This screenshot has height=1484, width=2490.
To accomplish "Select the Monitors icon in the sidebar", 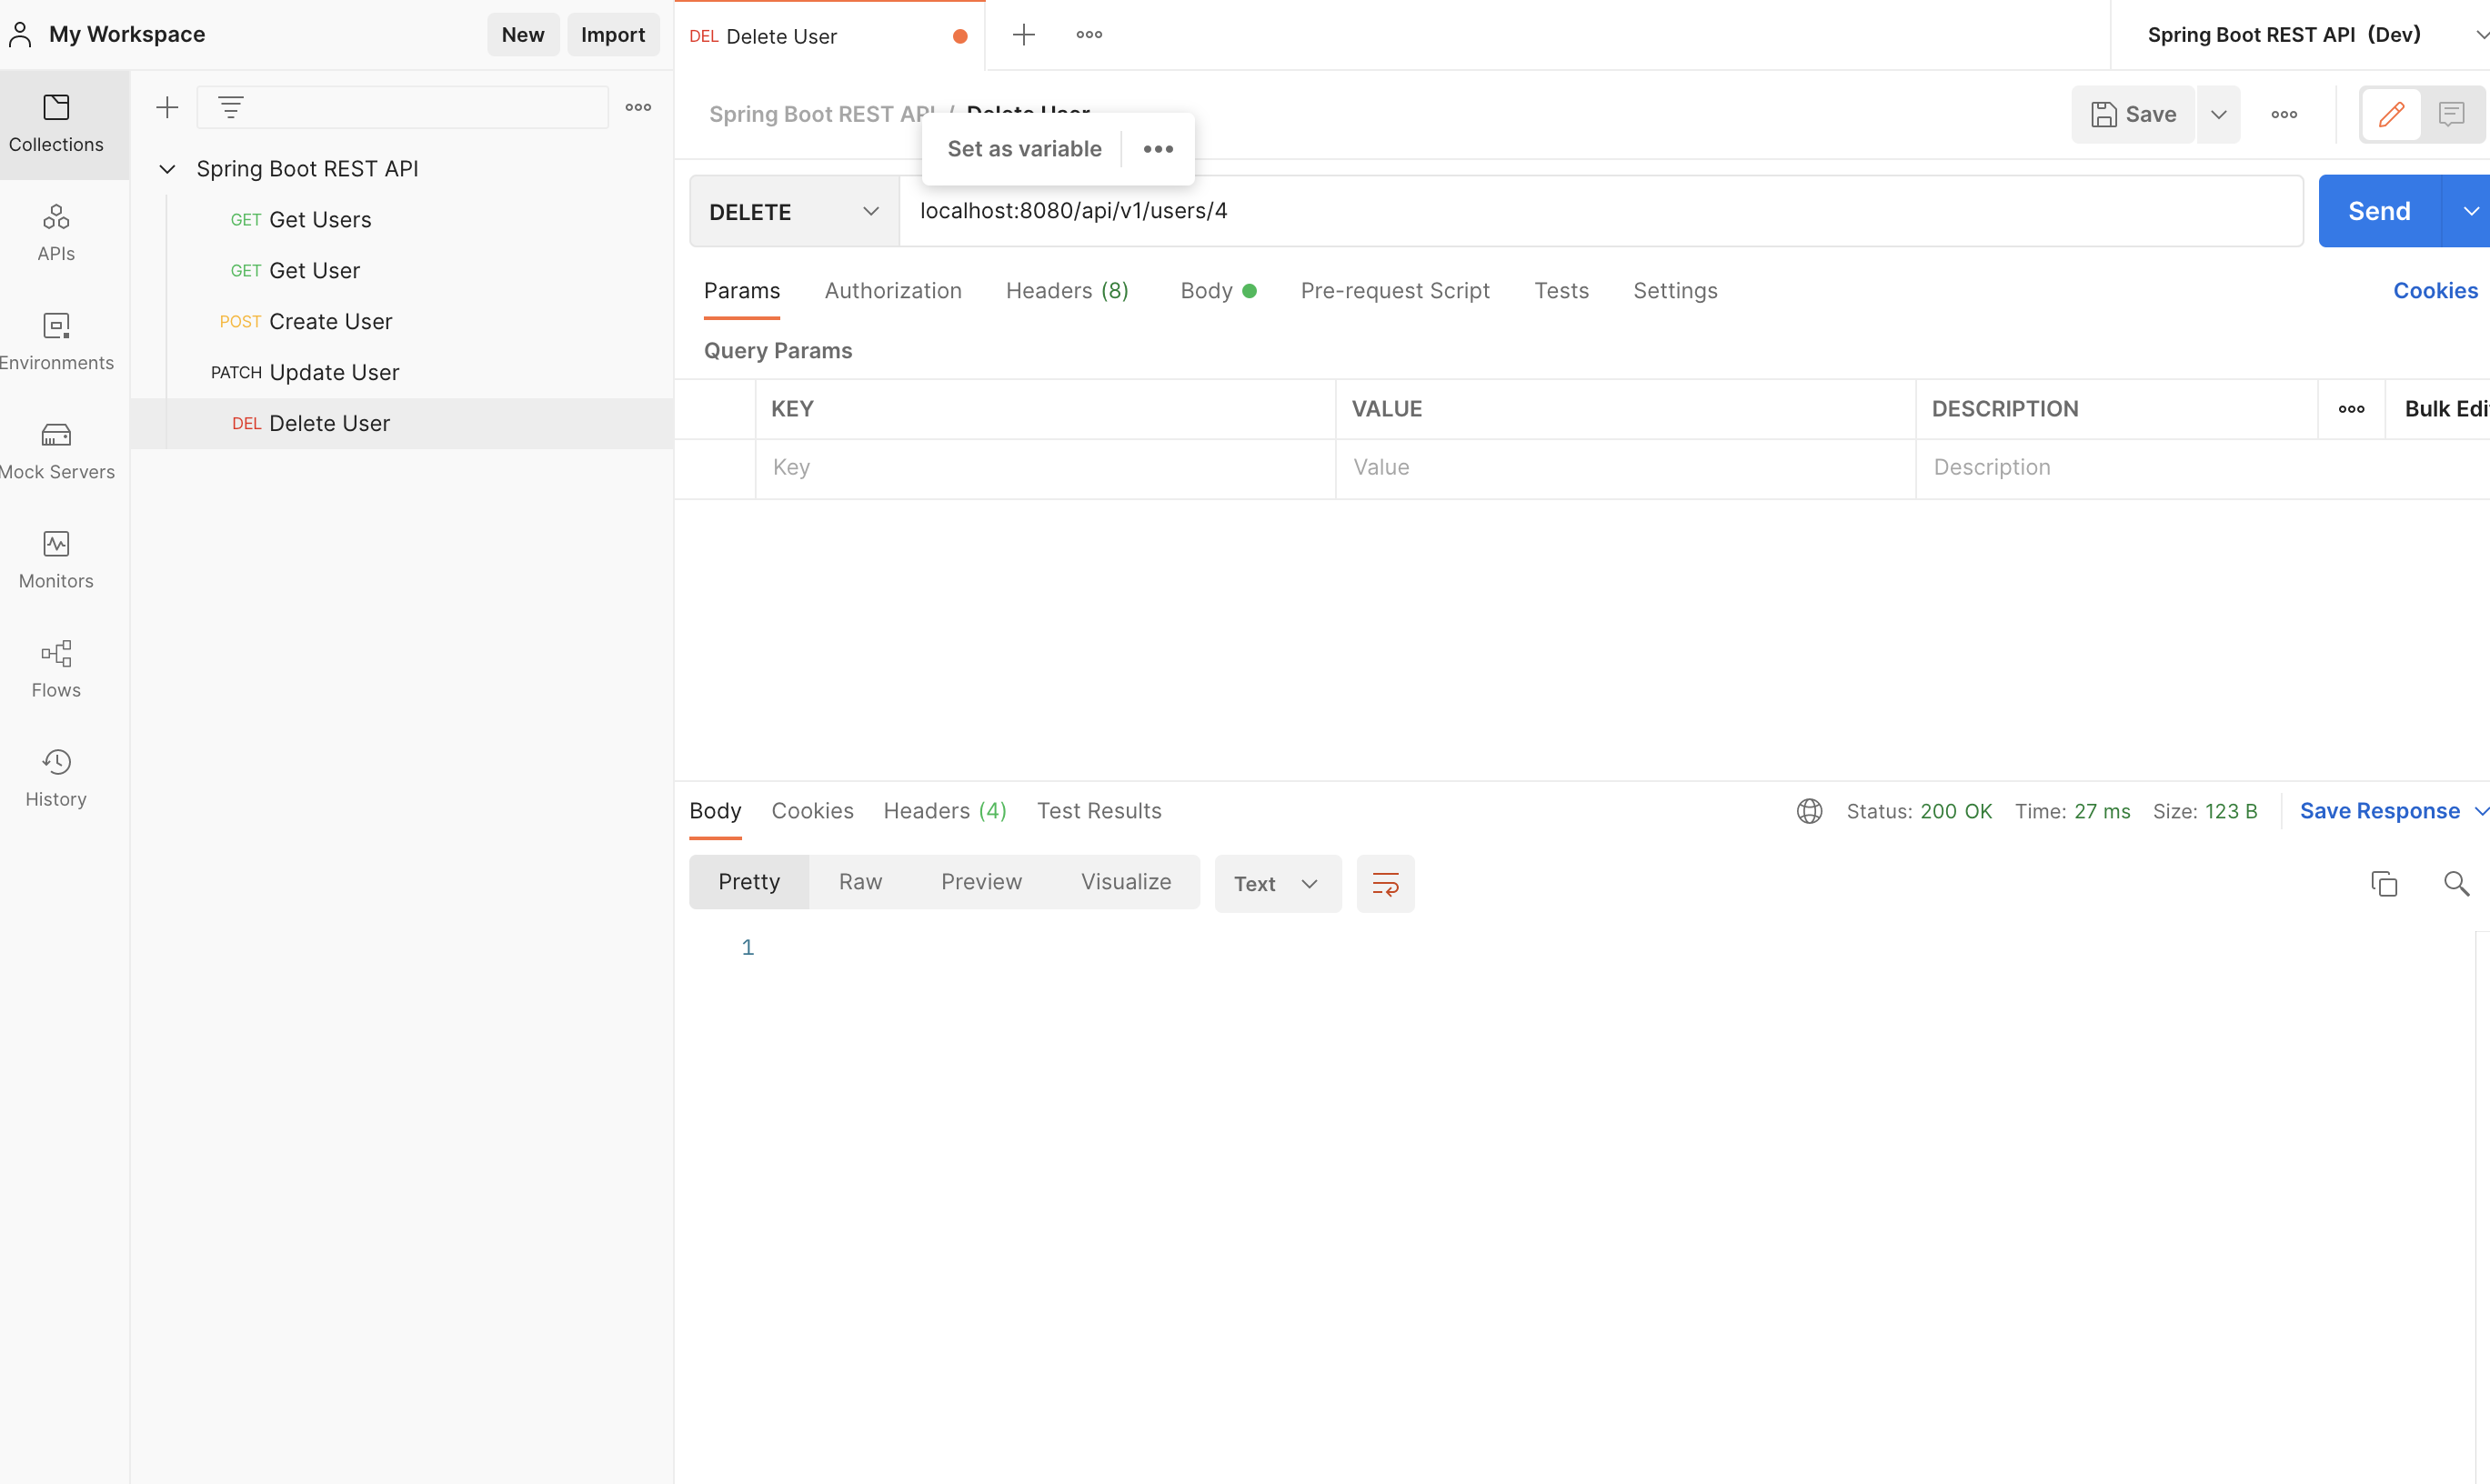I will pyautogui.click(x=56, y=559).
